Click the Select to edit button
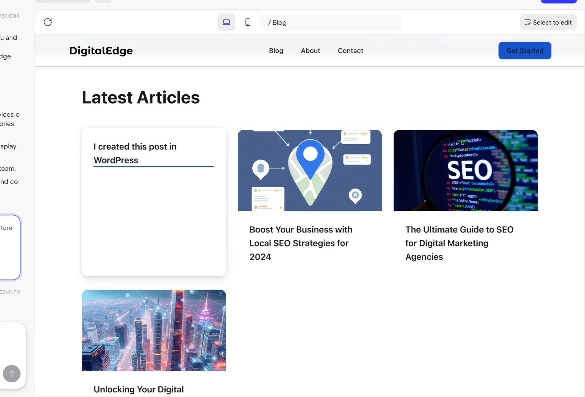This screenshot has width=585, height=397. [548, 22]
